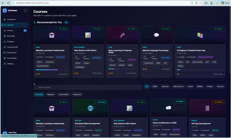Click the browser address bar URL
The height and width of the screenshot is (138, 231).
tap(33, 3)
